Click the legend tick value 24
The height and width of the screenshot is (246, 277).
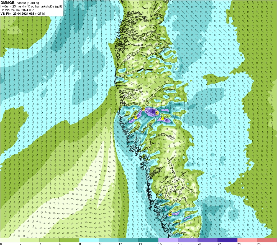coord(239,244)
